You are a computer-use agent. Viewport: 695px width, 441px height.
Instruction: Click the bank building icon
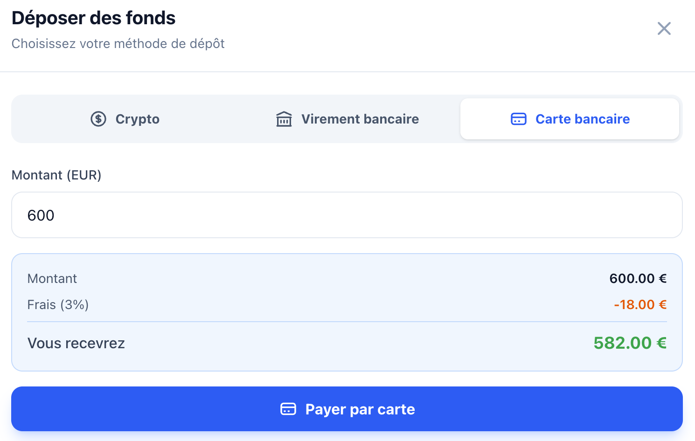tap(284, 119)
